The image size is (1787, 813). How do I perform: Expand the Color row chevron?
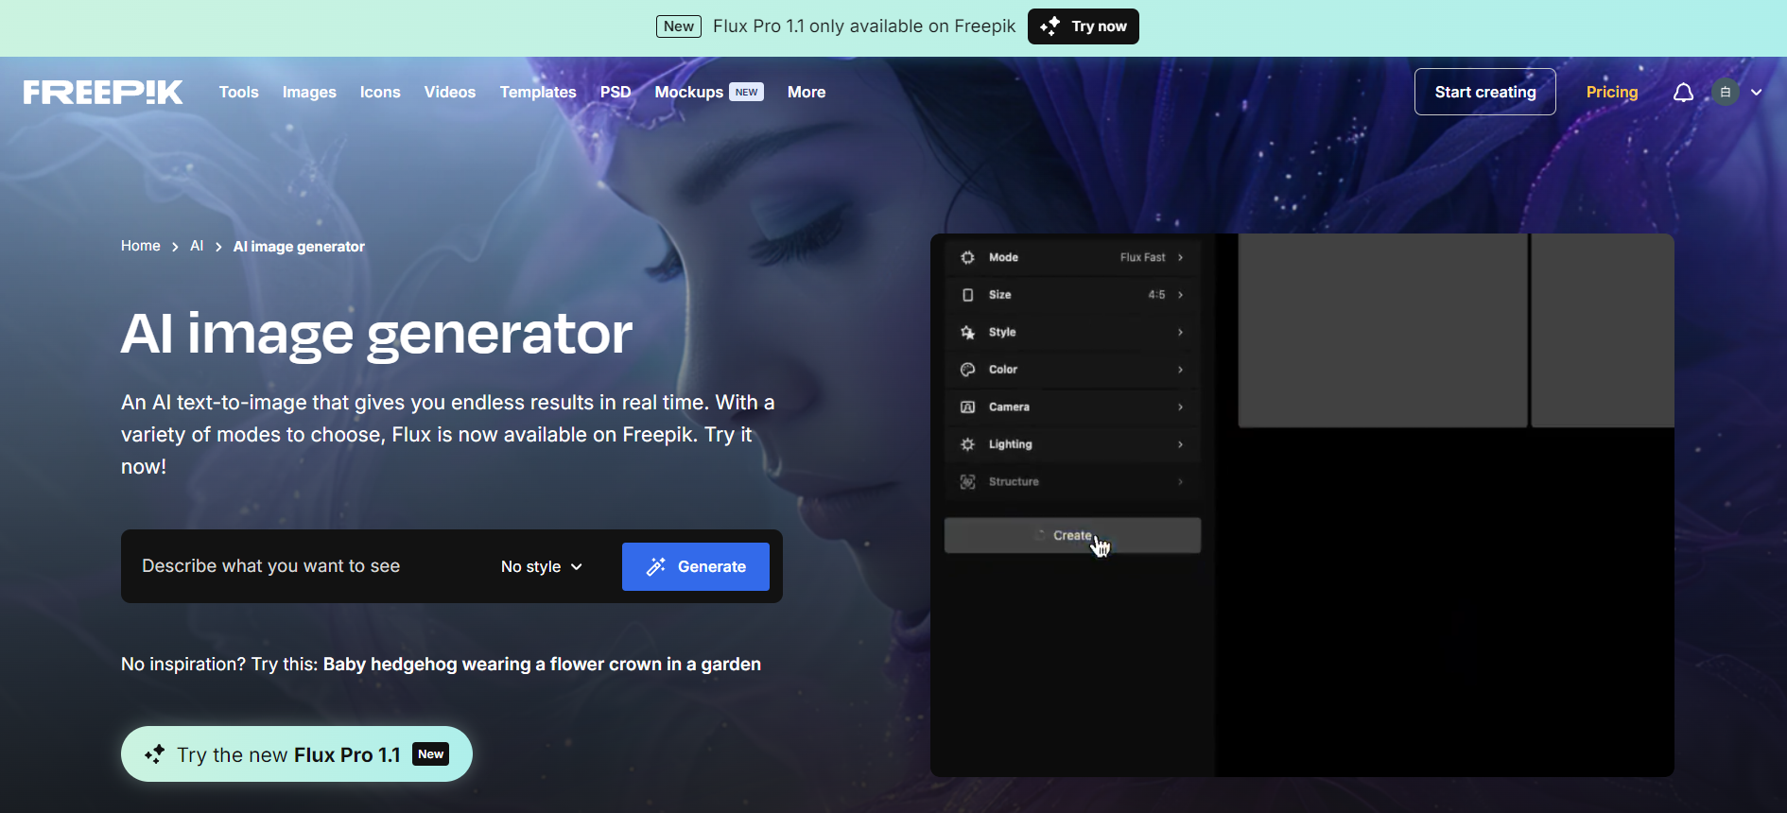[x=1180, y=370]
